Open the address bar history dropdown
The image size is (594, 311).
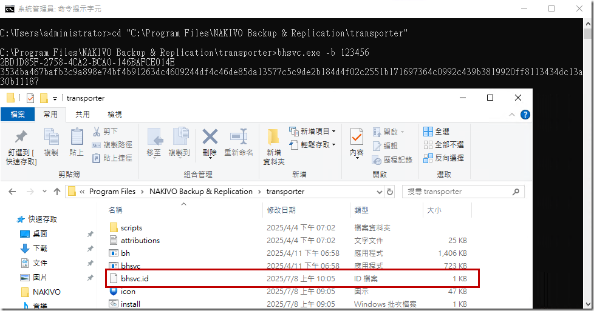coord(380,192)
